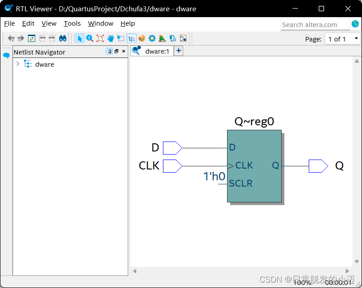Add a new schematic tab
The width and height of the screenshot is (362, 288).
click(178, 51)
